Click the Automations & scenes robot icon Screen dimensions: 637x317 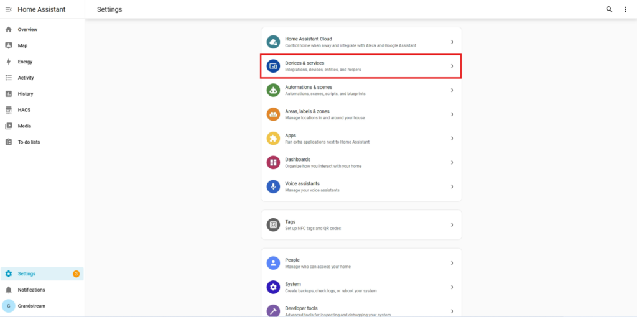tap(274, 90)
